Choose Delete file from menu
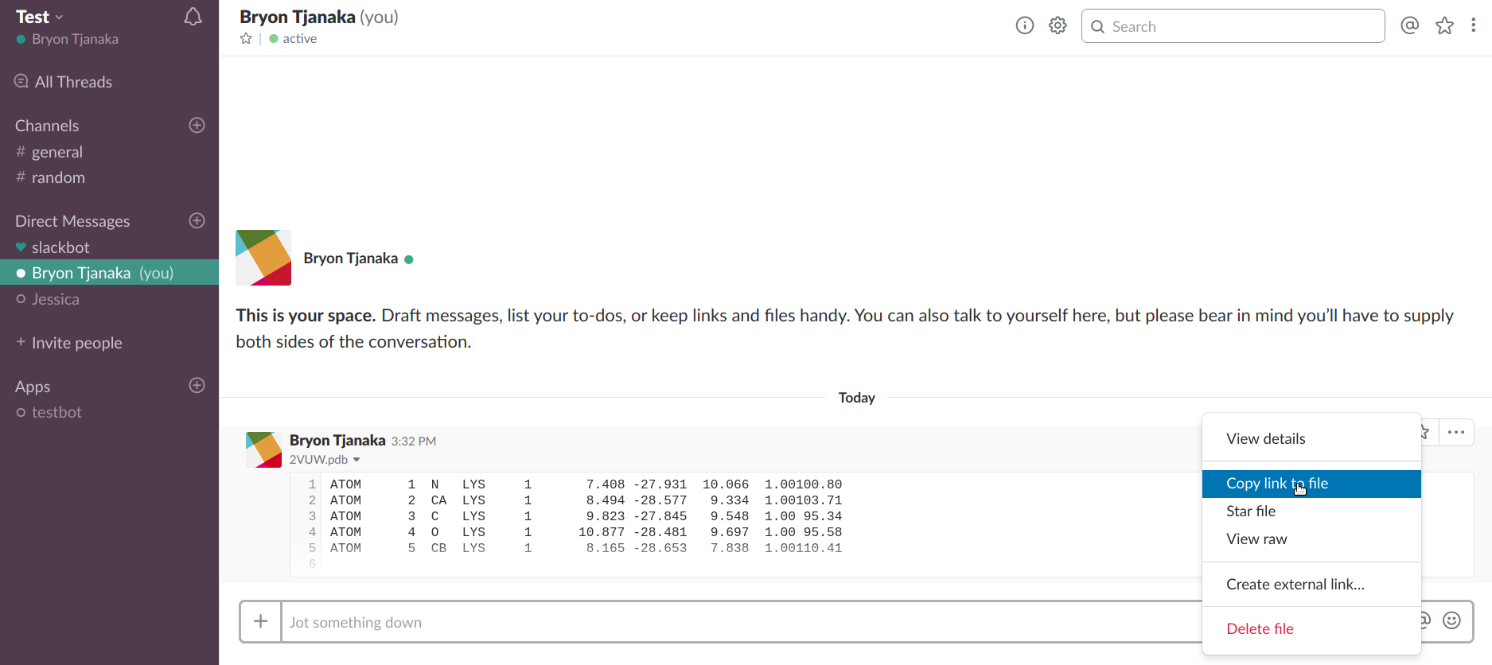 1311,629
